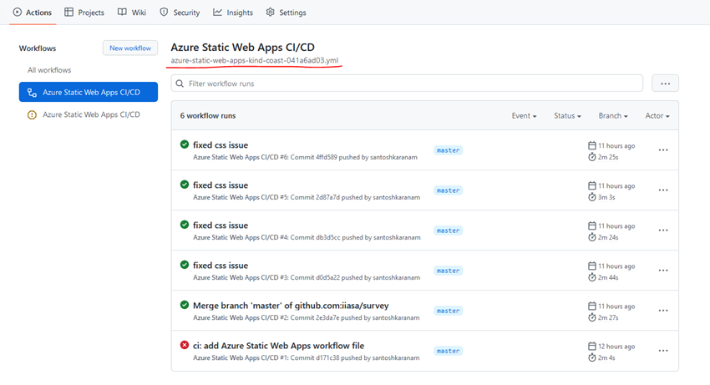Viewport: 710px width, 385px height.
Task: Click the master branch label on run #3
Action: 448,271
